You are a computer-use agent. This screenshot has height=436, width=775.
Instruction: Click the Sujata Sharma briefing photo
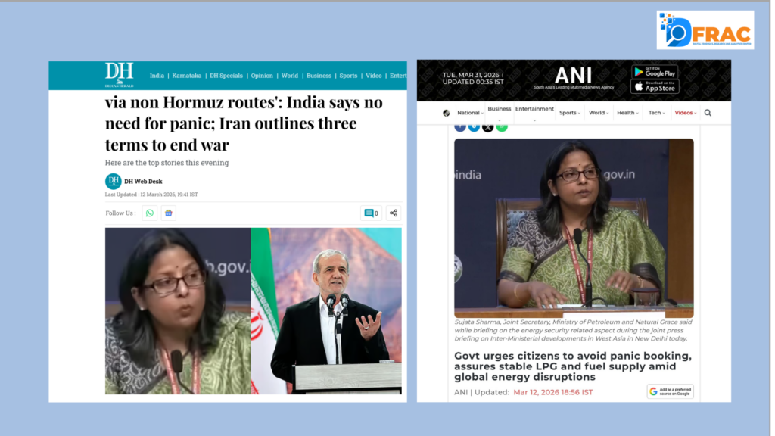pyautogui.click(x=574, y=228)
